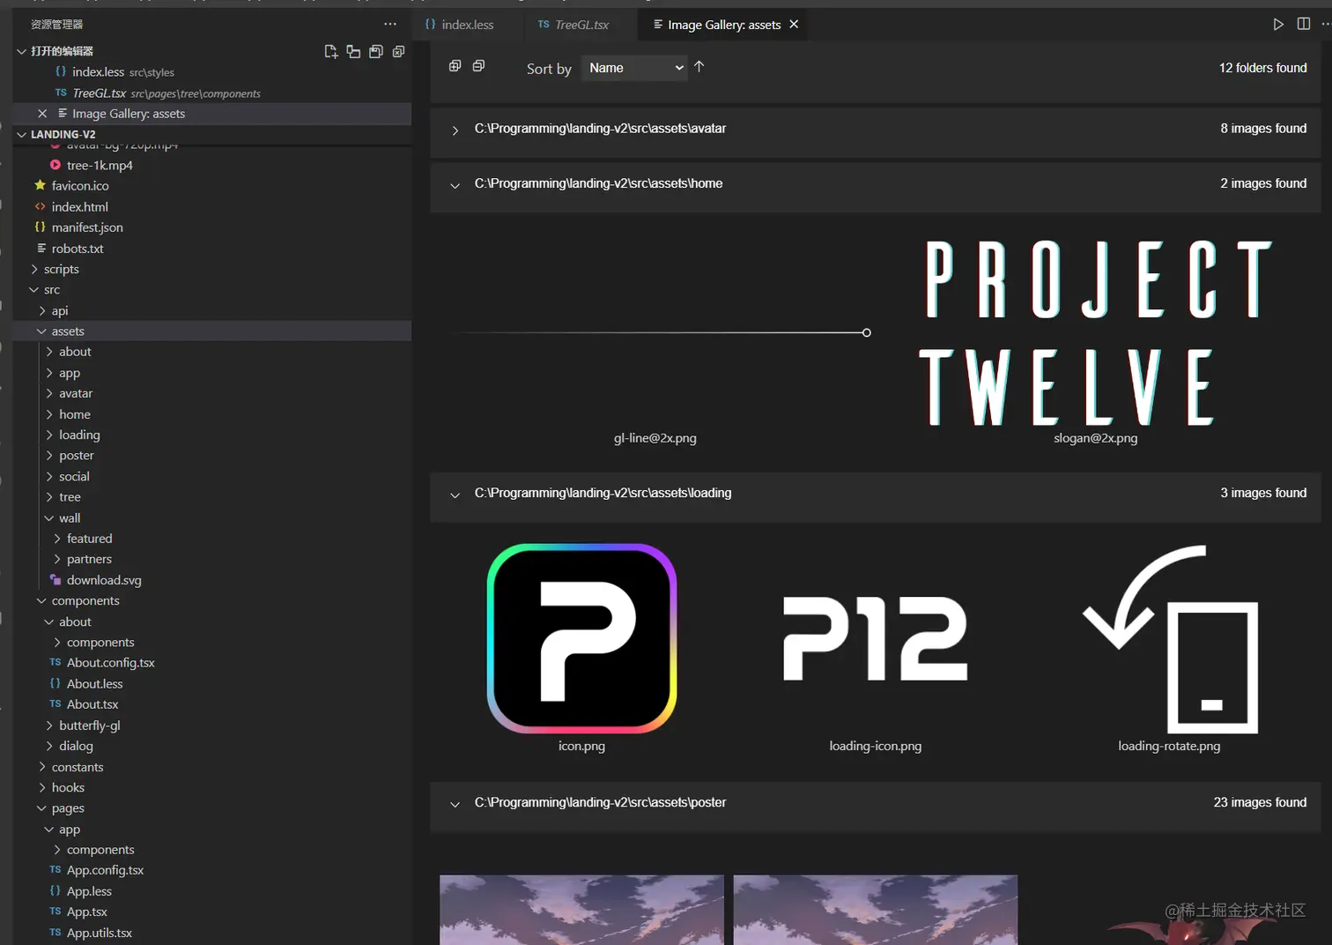The image size is (1332, 945).
Task: Click new untitled file icon in open editors
Action: pos(331,52)
